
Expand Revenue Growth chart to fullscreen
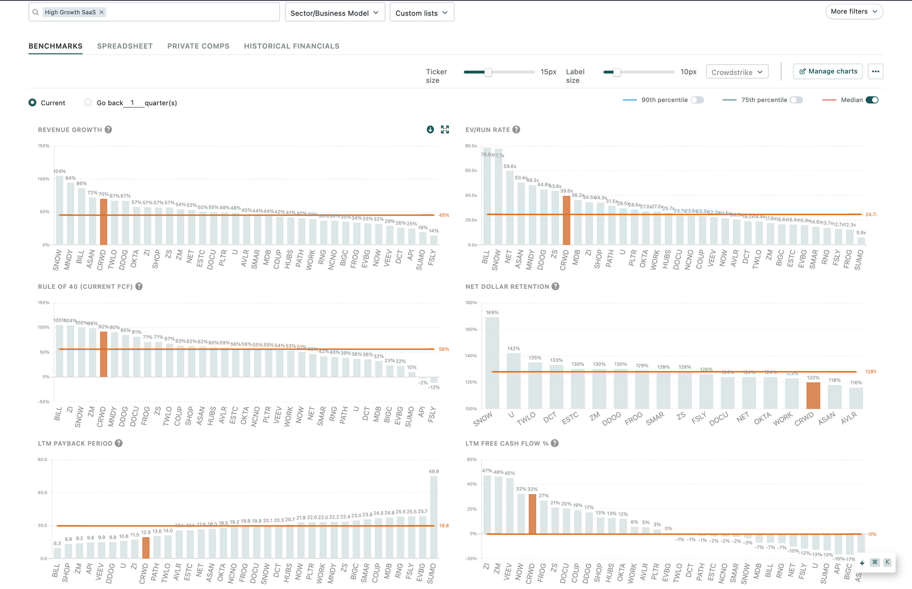tap(445, 130)
